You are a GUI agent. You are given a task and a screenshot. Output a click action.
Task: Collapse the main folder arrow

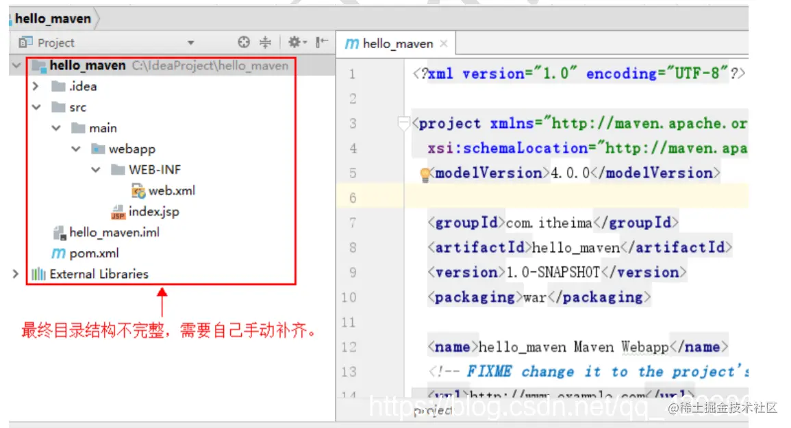click(x=56, y=128)
